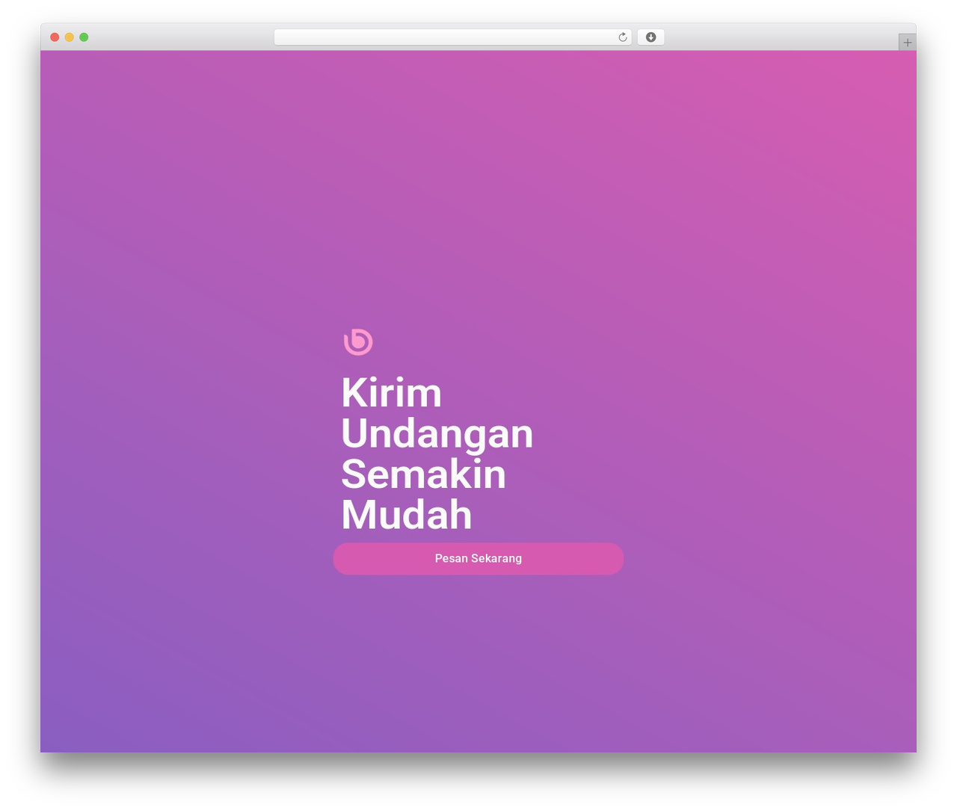Focus the browser address bar
Image resolution: width=957 pixels, height=810 pixels.
(452, 37)
